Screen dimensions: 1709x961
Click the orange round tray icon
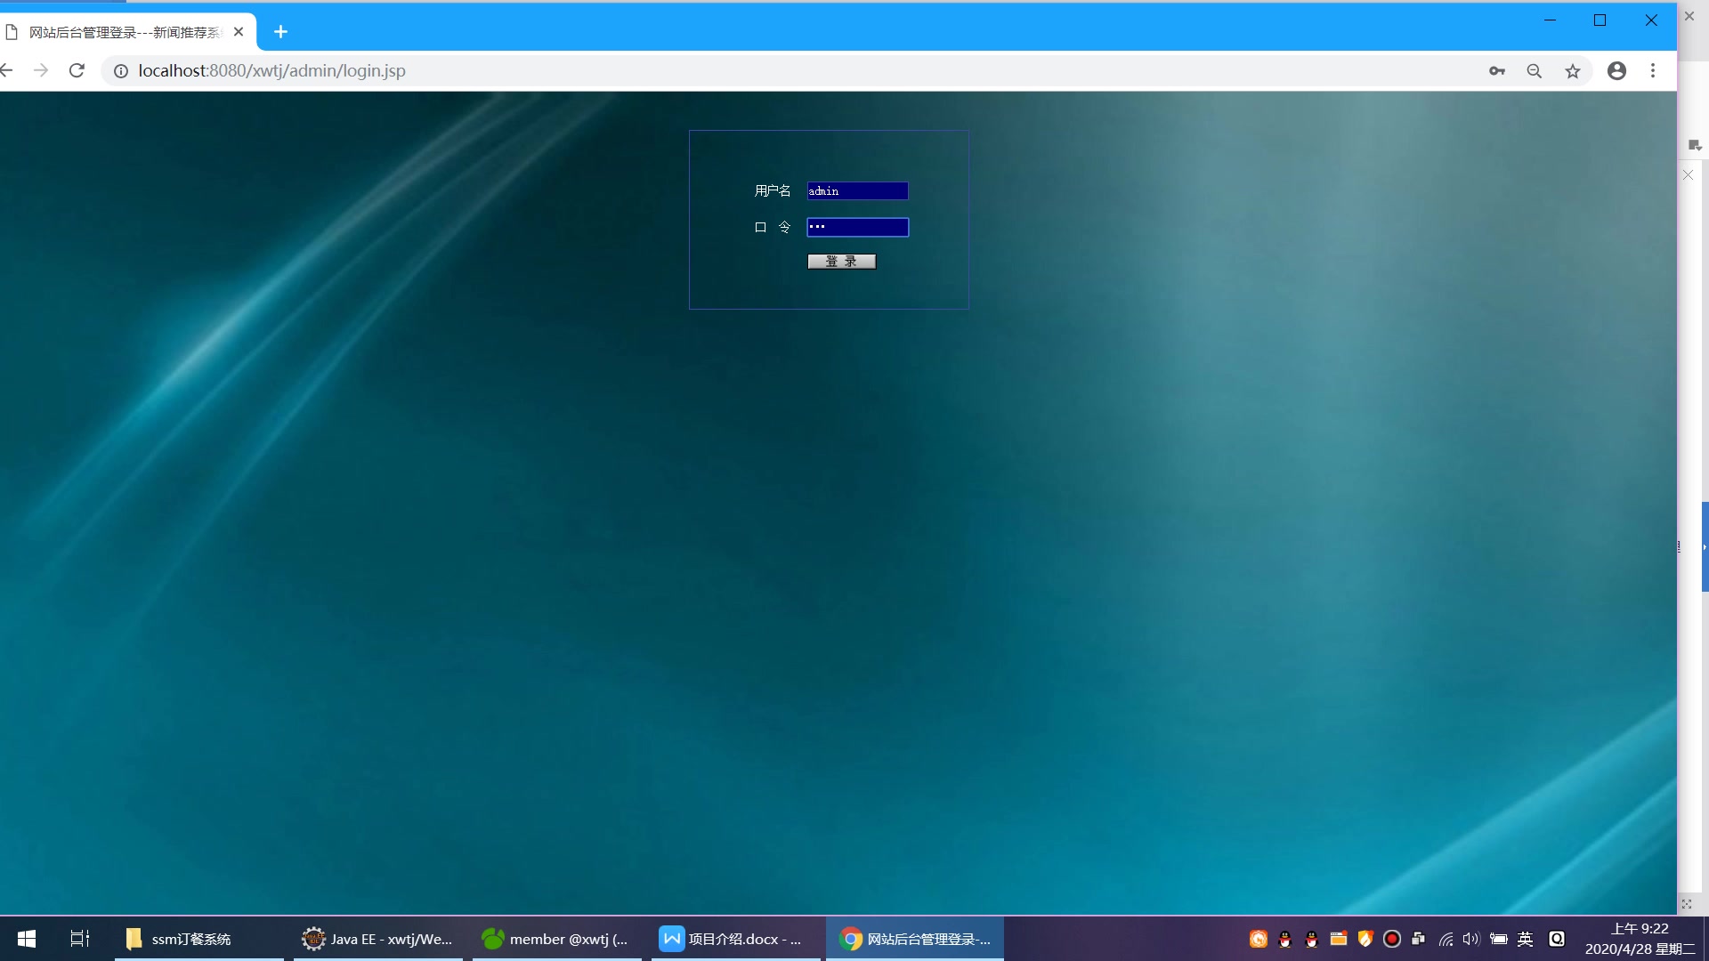(x=1258, y=939)
